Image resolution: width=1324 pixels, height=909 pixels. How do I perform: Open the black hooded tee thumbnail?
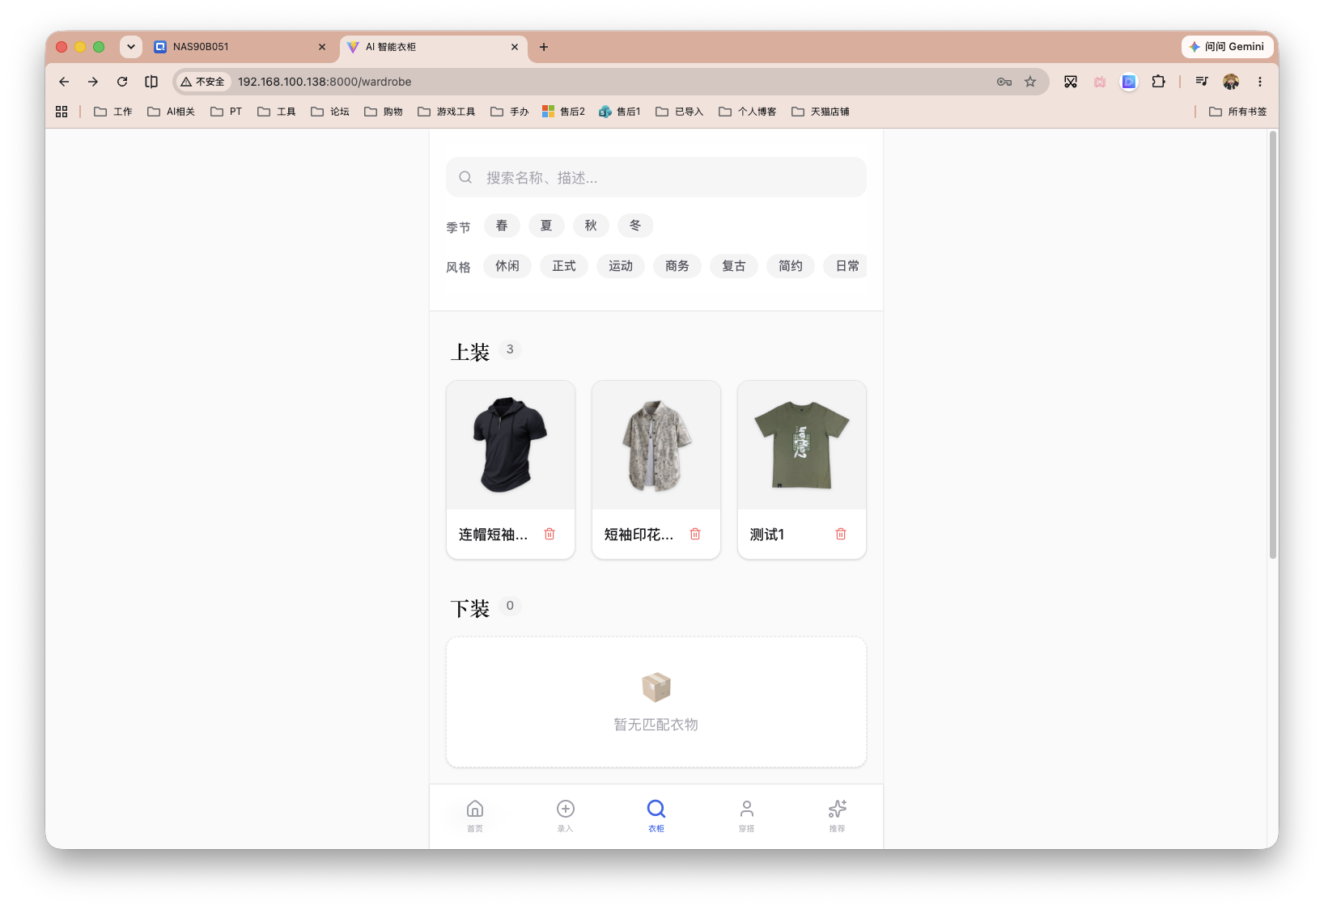pyautogui.click(x=511, y=445)
